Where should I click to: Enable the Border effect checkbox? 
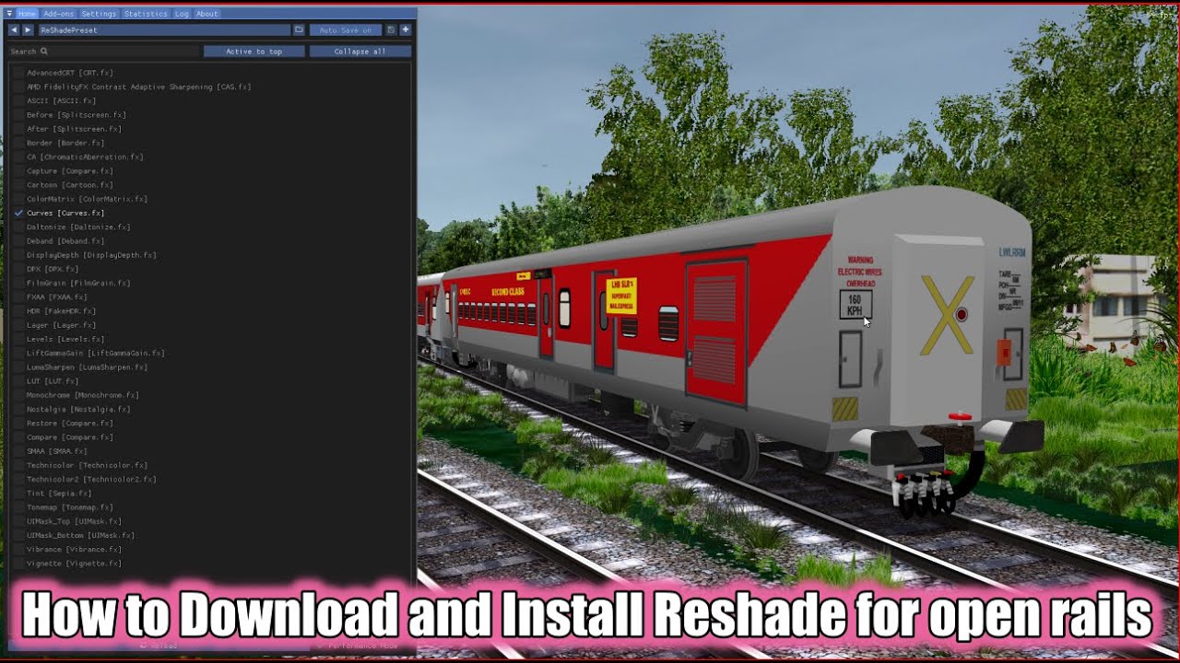[x=18, y=143]
